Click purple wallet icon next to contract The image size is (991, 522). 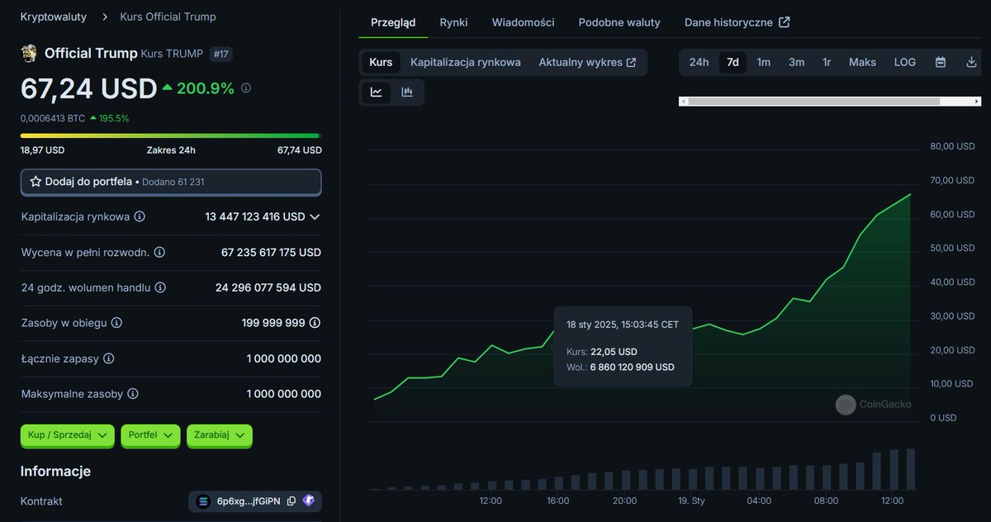click(309, 501)
